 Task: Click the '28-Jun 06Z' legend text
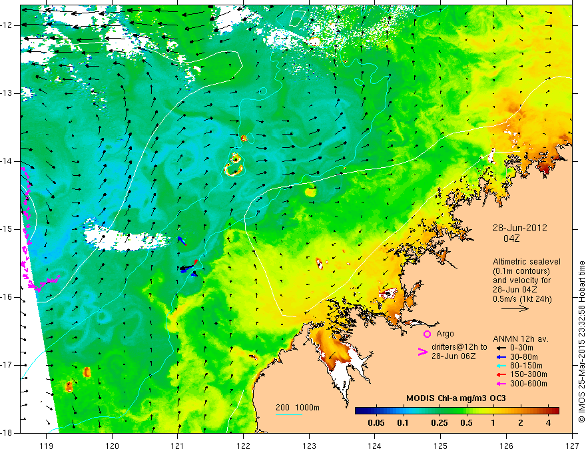453,356
